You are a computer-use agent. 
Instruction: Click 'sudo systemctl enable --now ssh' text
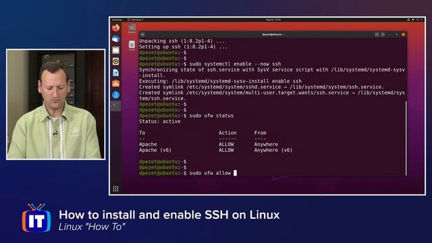pyautogui.click(x=235, y=64)
